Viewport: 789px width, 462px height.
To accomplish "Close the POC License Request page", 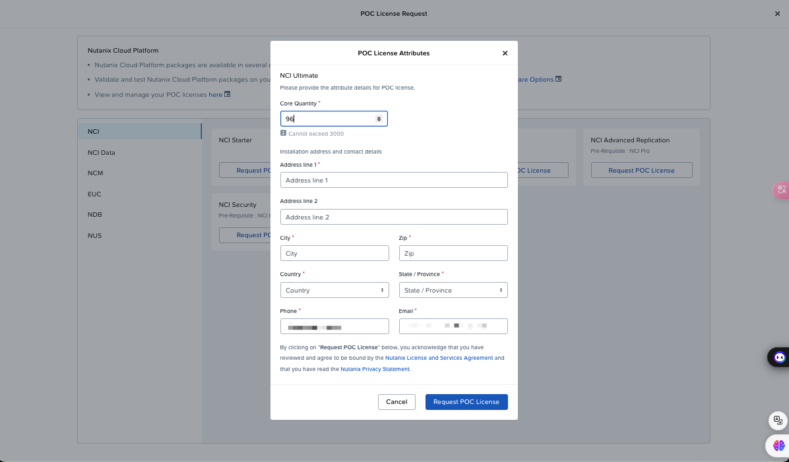I will (777, 14).
